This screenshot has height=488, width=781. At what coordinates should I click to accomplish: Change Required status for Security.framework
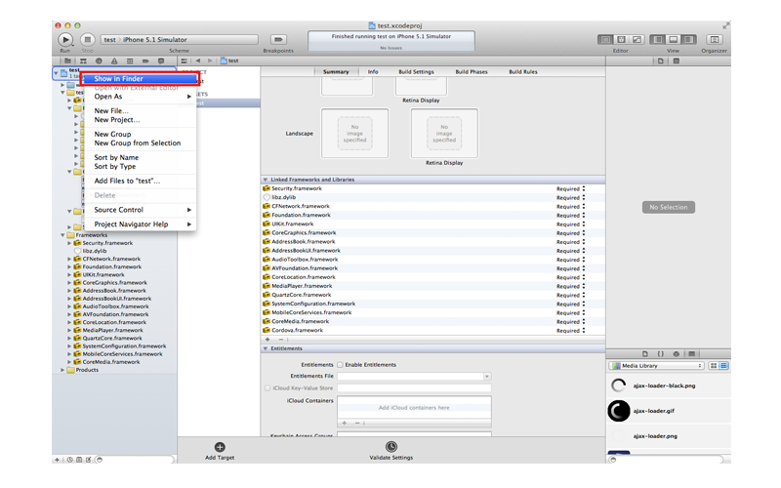[570, 188]
